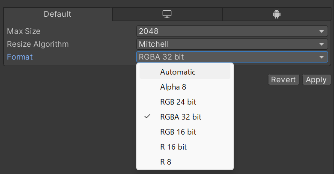The height and width of the screenshot is (174, 334).
Task: Expand the Resize Algorithm dropdown
Action: (232, 44)
